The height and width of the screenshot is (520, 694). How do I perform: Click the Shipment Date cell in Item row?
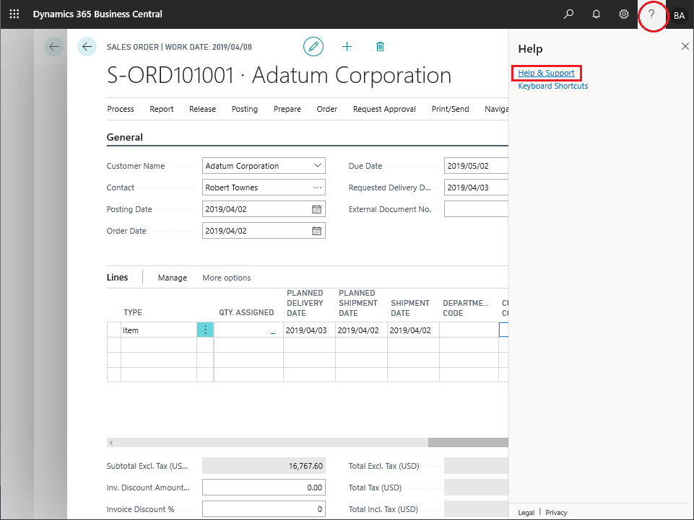click(x=413, y=330)
